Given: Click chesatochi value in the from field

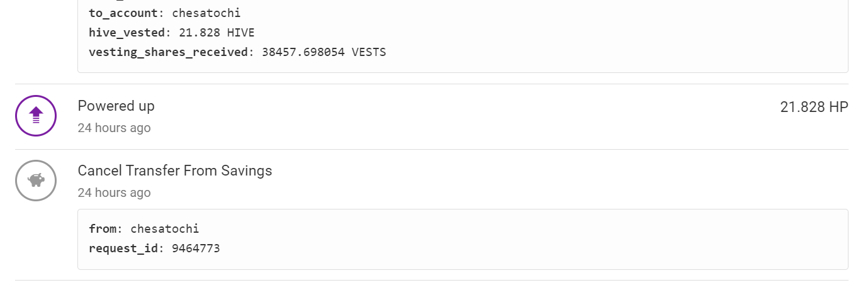Looking at the screenshot, I should [164, 228].
